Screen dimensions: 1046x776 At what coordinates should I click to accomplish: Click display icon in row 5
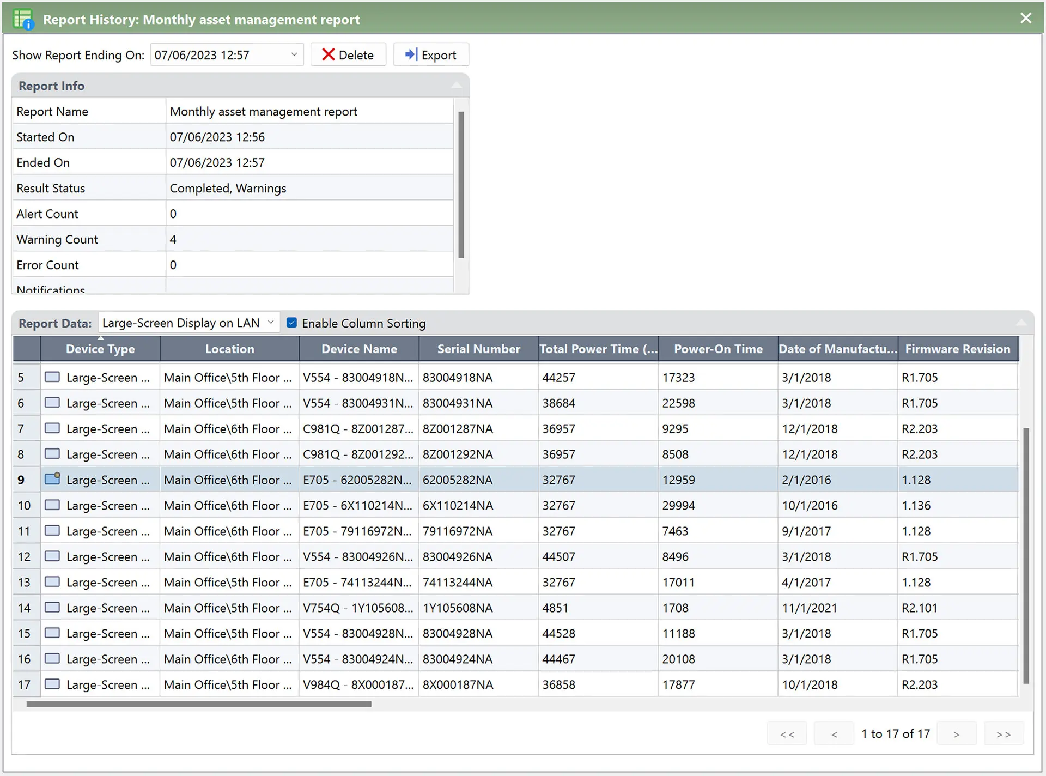pyautogui.click(x=52, y=377)
